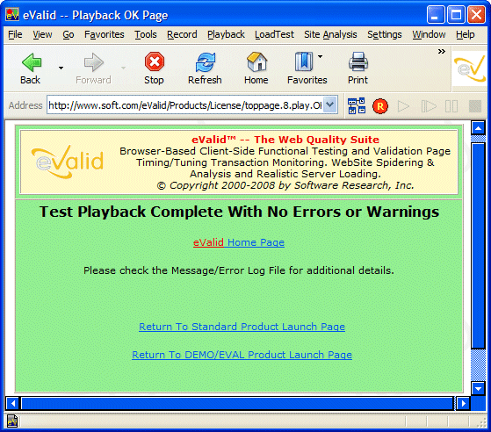Click the red Stop icon
The height and width of the screenshot is (432, 491).
point(155,61)
